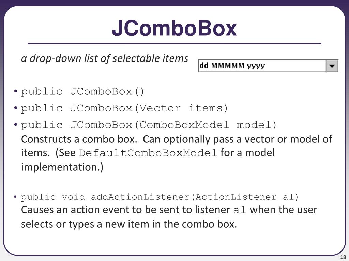This screenshot has height=261, width=349.
Task: Click the JComboBox(ComboBoxModel model) line
Action: (x=149, y=125)
